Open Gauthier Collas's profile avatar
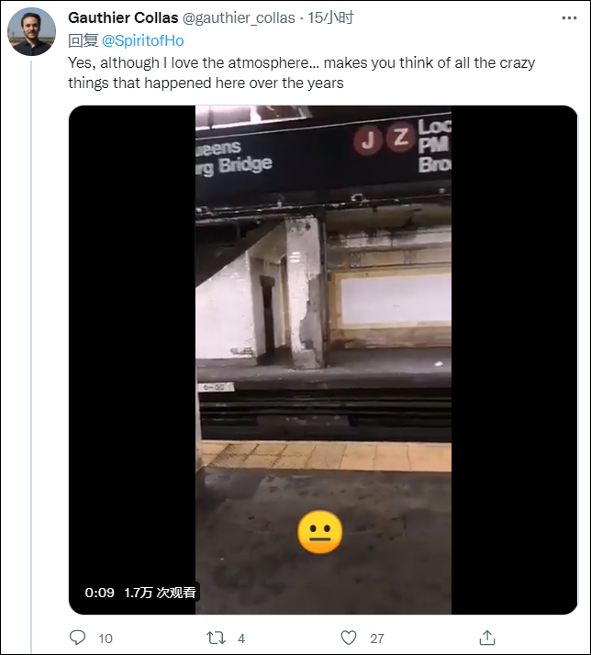The width and height of the screenshot is (591, 655). (x=31, y=32)
